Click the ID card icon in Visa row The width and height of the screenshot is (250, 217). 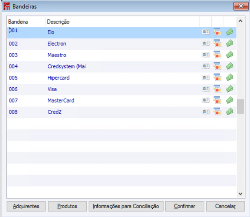click(205, 89)
